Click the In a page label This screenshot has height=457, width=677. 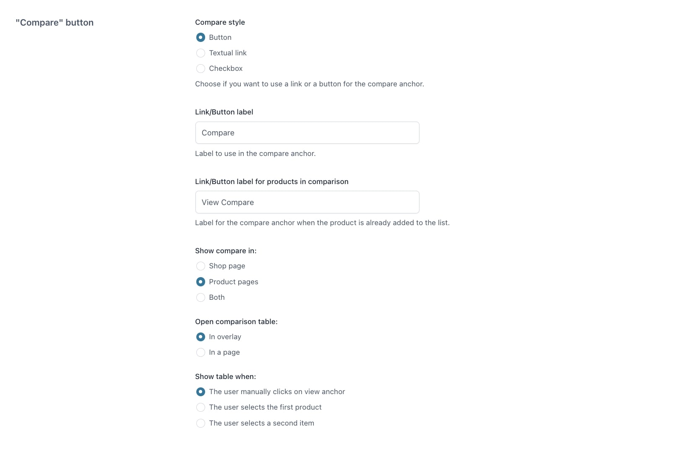tap(224, 352)
